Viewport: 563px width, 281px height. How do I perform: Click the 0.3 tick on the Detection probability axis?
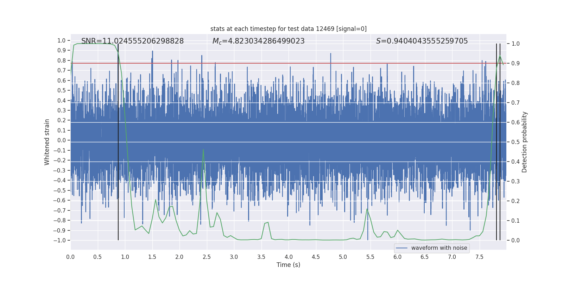tap(515, 182)
